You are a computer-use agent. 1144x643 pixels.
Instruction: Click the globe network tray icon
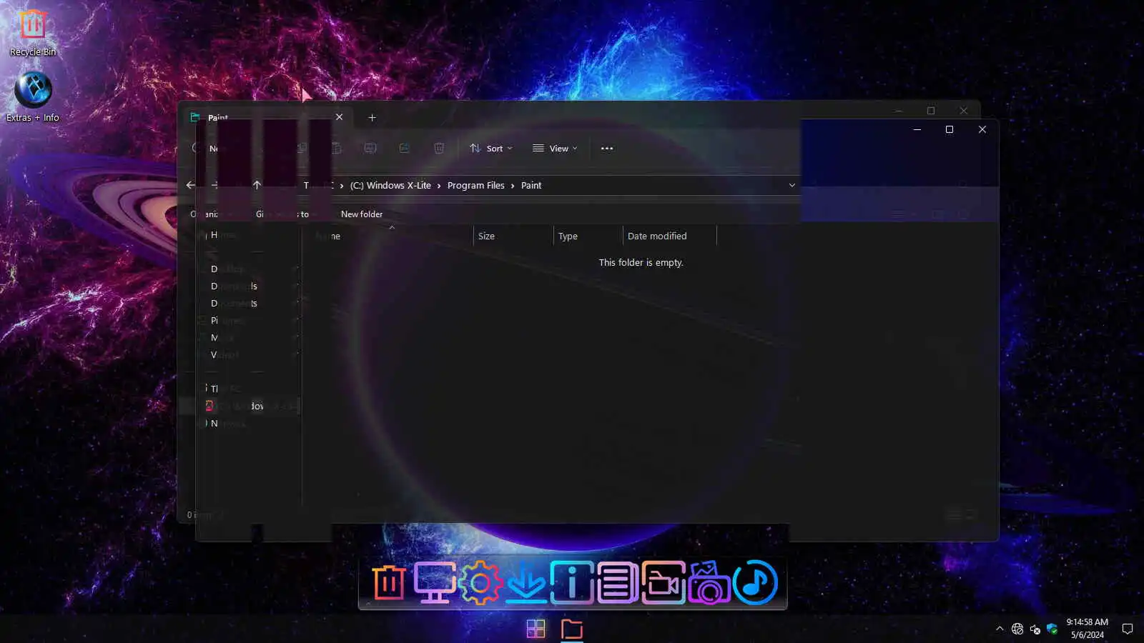click(1017, 629)
